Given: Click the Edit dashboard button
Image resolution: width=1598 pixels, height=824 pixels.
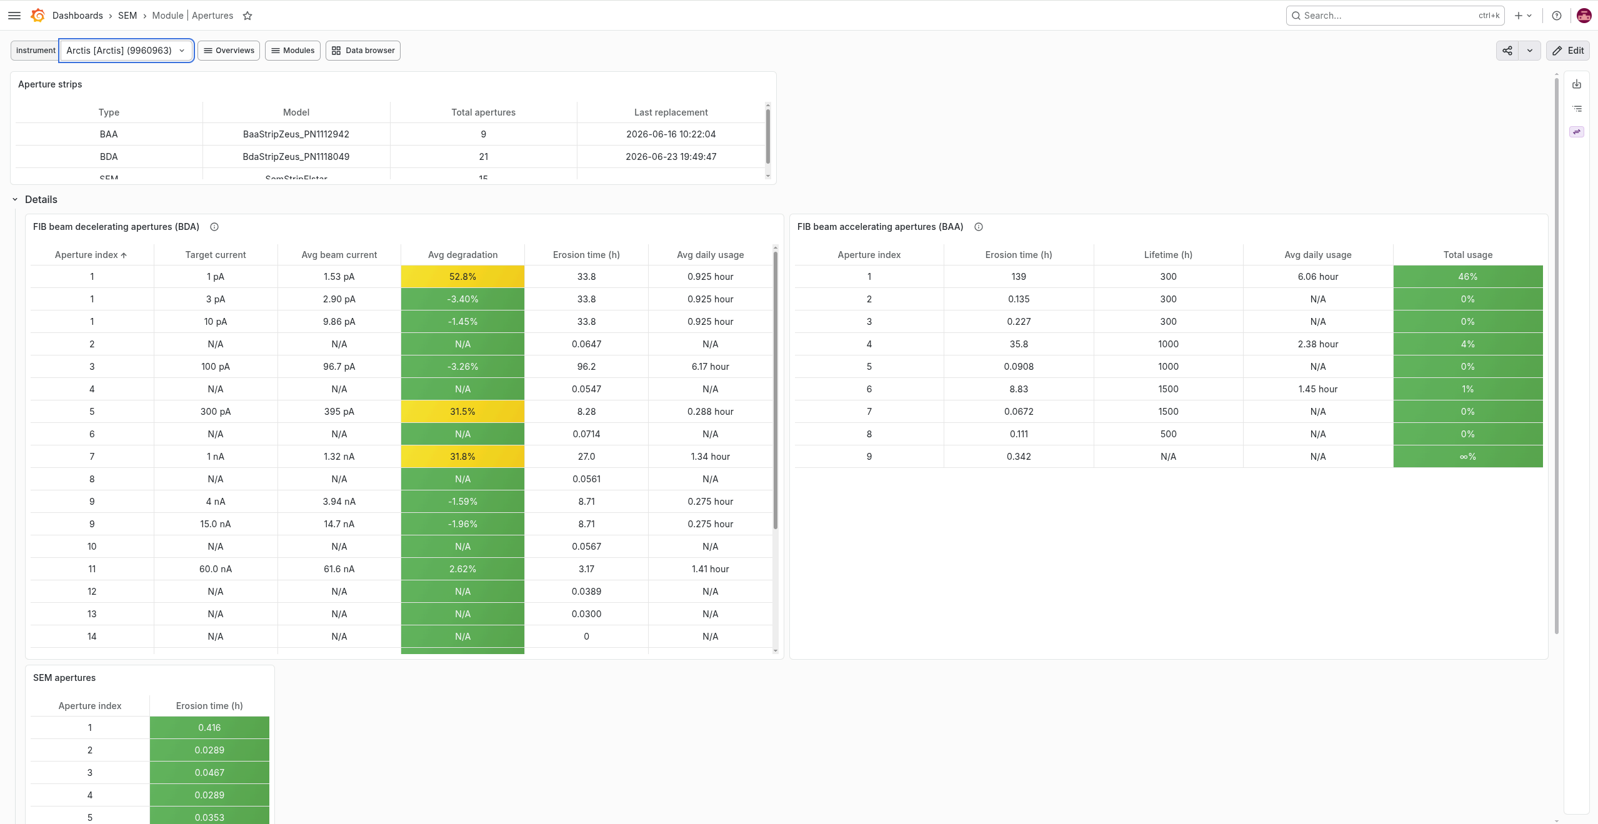Looking at the screenshot, I should point(1568,51).
